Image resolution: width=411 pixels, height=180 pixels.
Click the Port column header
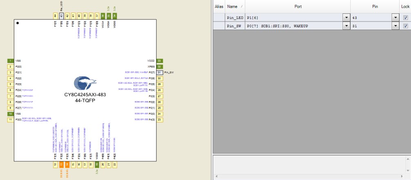(298, 7)
